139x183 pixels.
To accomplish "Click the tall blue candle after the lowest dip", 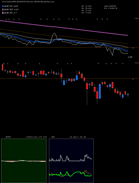I will click(100, 91).
